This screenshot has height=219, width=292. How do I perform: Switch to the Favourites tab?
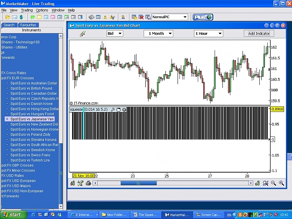[x=28, y=25]
